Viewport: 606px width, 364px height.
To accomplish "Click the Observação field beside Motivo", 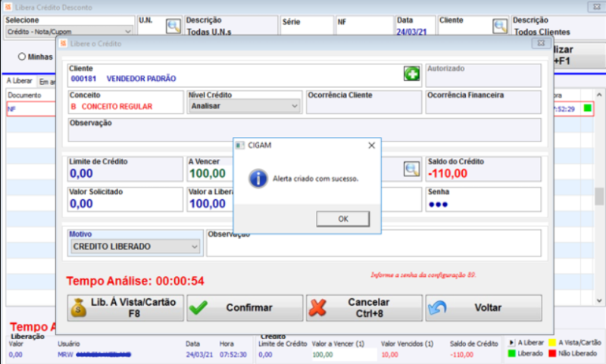I will click(x=373, y=243).
